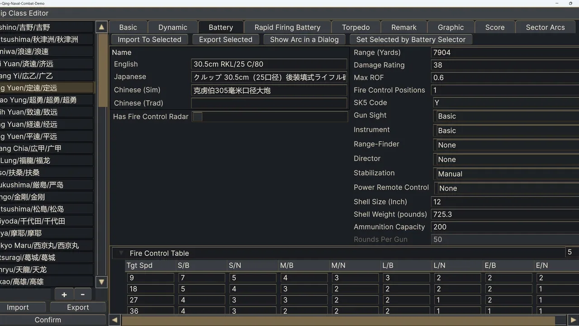The height and width of the screenshot is (326, 579).
Task: Select the 西京丸 ship row
Action: (47, 245)
